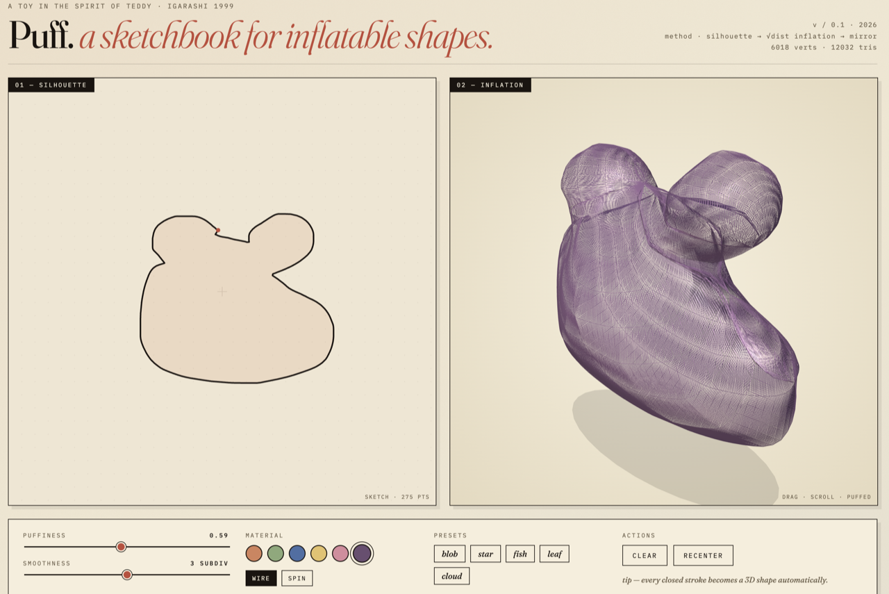Click the 'Puff.' title logo
This screenshot has height=594, width=889.
[41, 36]
